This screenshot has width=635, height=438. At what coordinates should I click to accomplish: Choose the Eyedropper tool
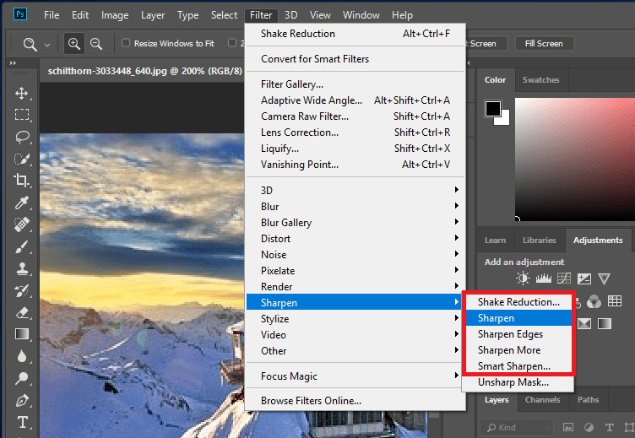22,203
